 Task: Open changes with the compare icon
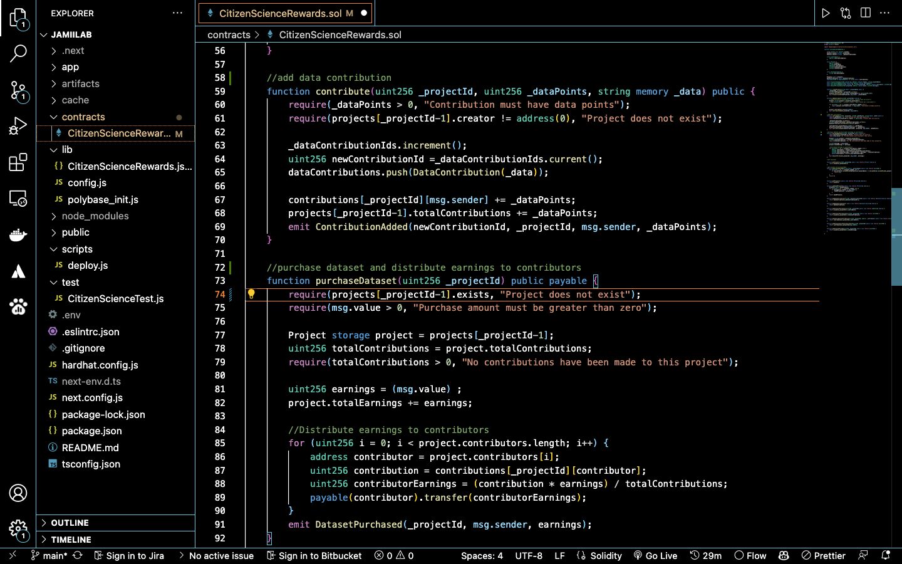[x=846, y=13]
